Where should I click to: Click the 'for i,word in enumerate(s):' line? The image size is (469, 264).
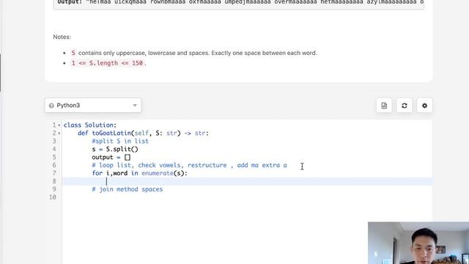[x=140, y=173]
